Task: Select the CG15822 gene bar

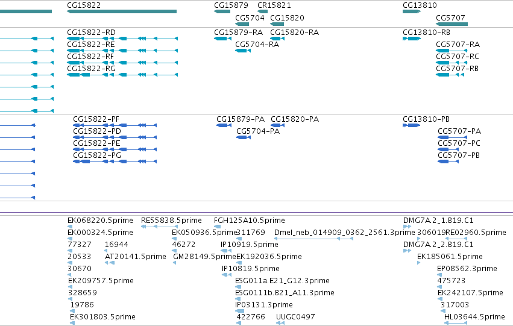Action: coord(122,11)
